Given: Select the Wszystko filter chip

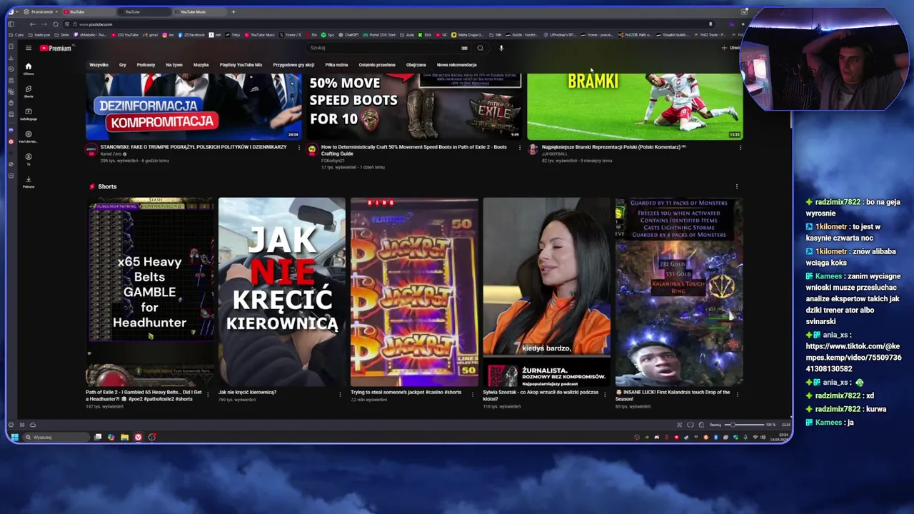Looking at the screenshot, I should click(x=99, y=65).
